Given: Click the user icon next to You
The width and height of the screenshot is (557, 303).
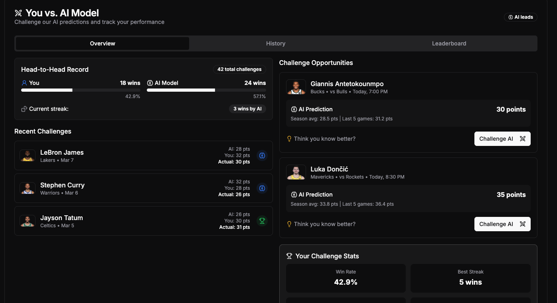Looking at the screenshot, I should [24, 83].
